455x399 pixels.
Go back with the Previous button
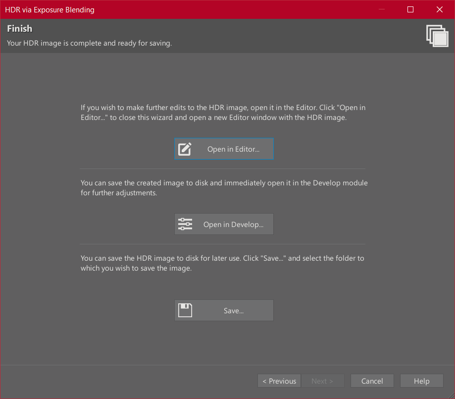279,381
